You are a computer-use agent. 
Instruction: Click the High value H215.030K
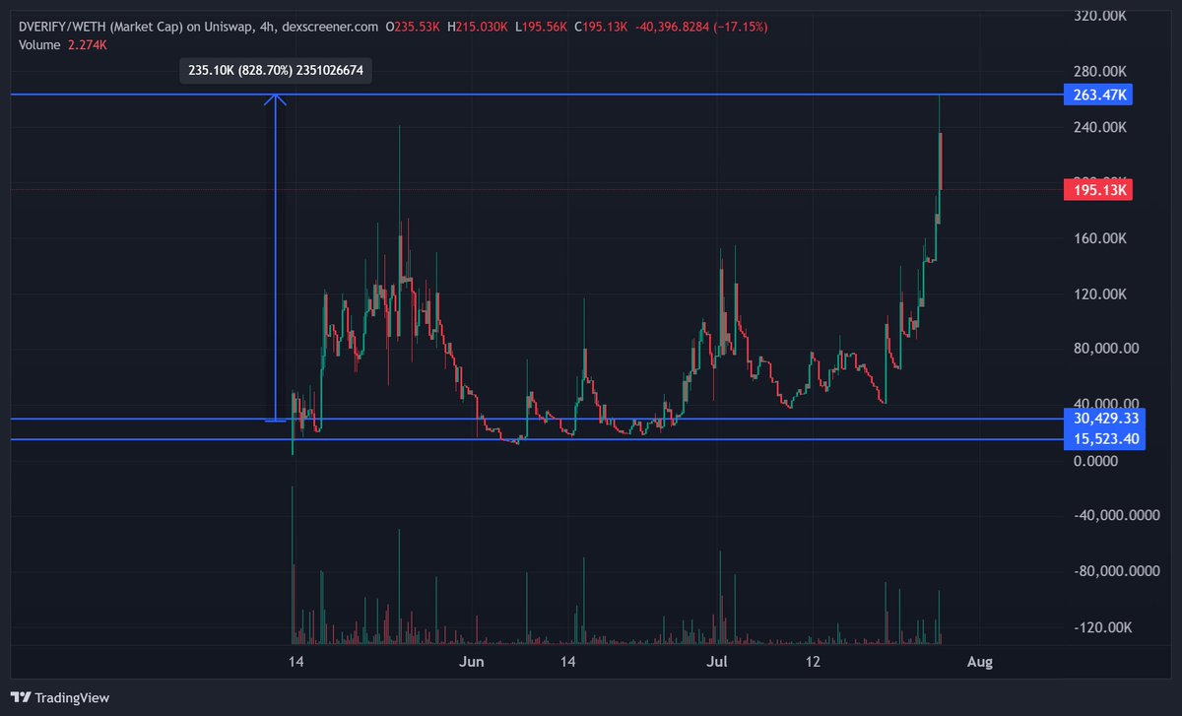(x=479, y=27)
